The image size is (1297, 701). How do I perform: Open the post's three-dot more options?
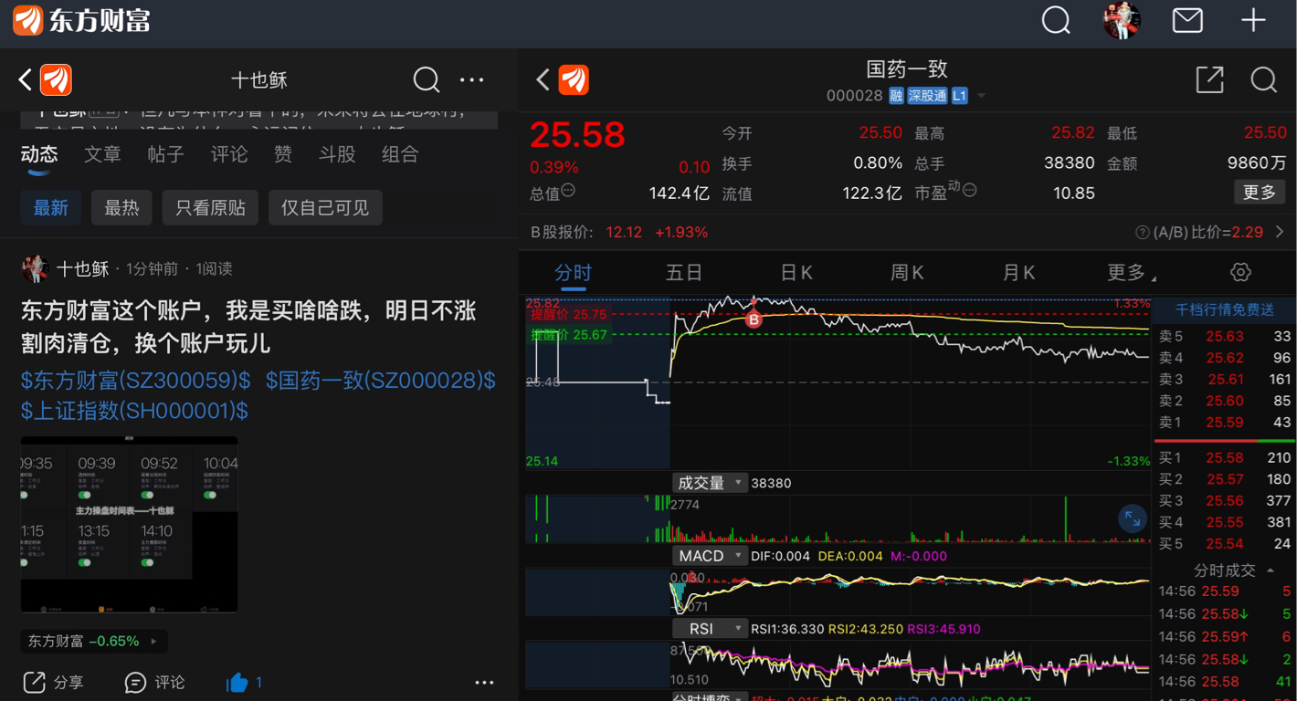[x=484, y=682]
